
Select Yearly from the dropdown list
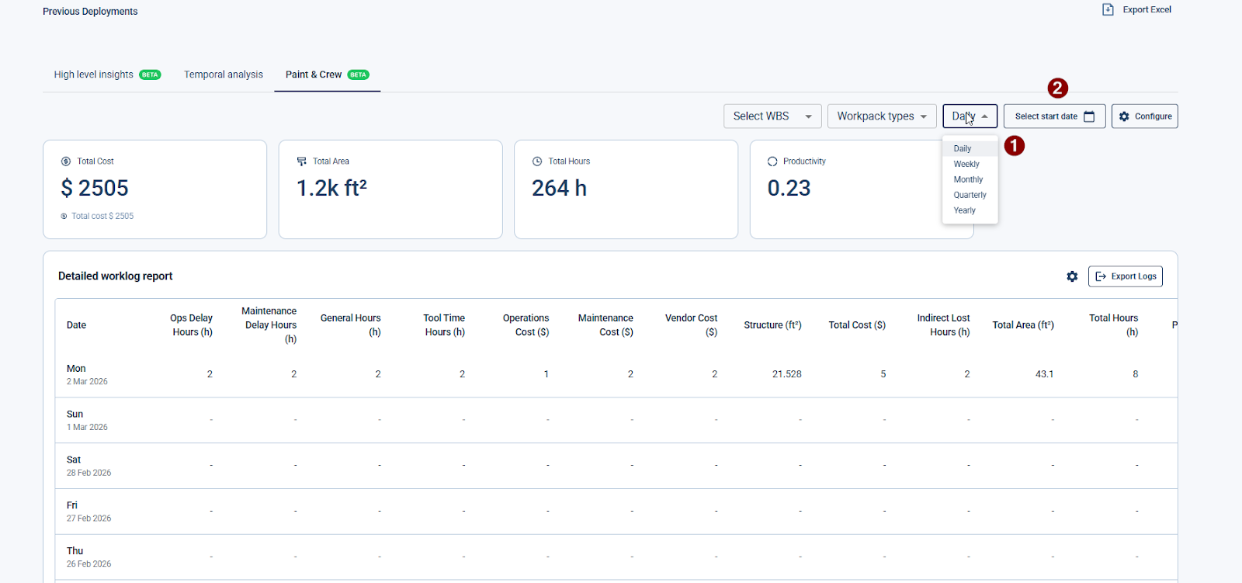click(x=965, y=210)
